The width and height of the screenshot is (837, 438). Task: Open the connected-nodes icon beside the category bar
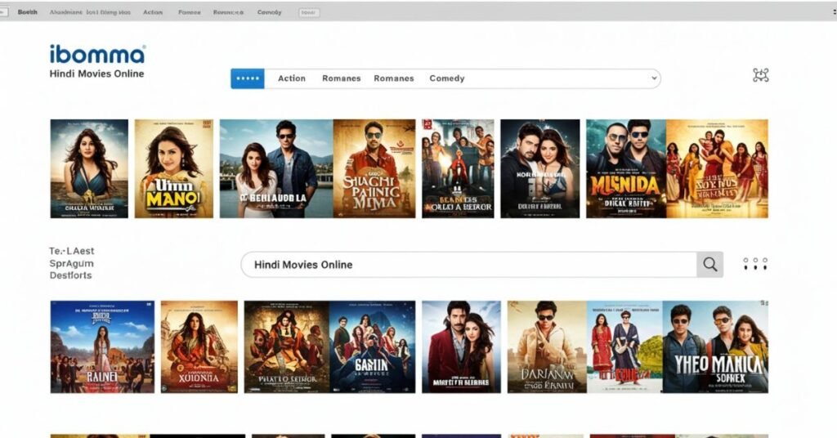761,75
